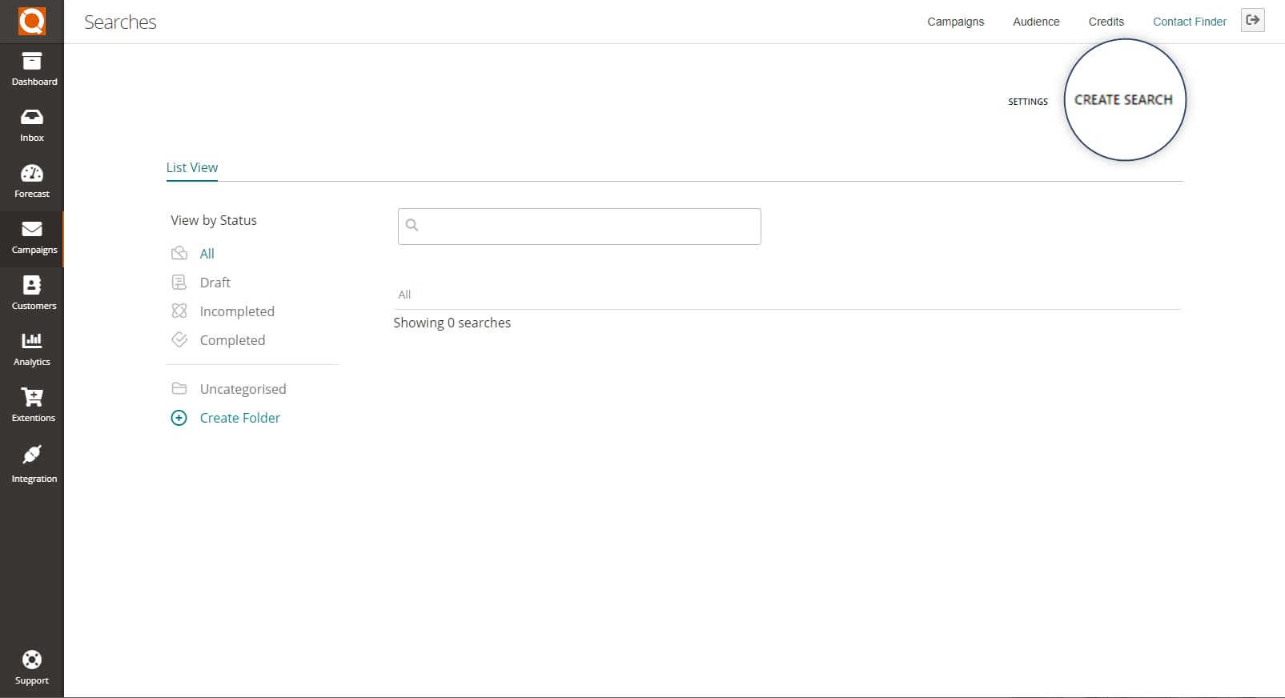Click the orange app logo icon
The width and height of the screenshot is (1285, 698).
[x=32, y=22]
